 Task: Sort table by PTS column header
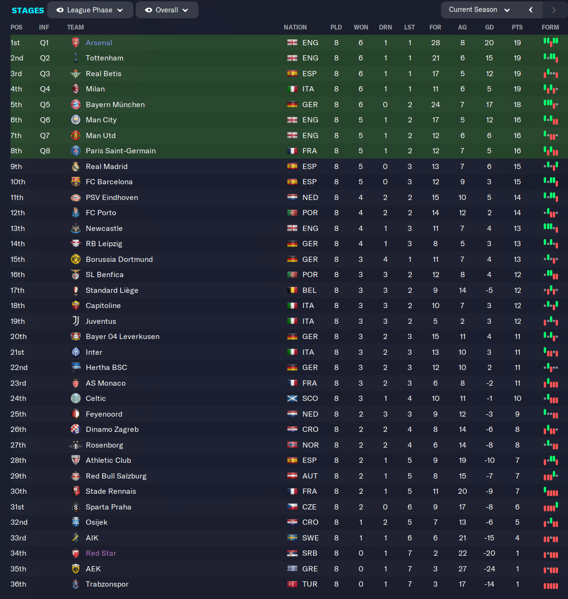(x=517, y=28)
